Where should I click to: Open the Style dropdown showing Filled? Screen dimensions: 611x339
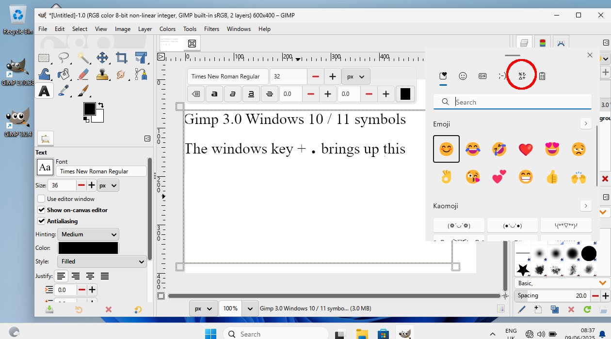[102, 262]
